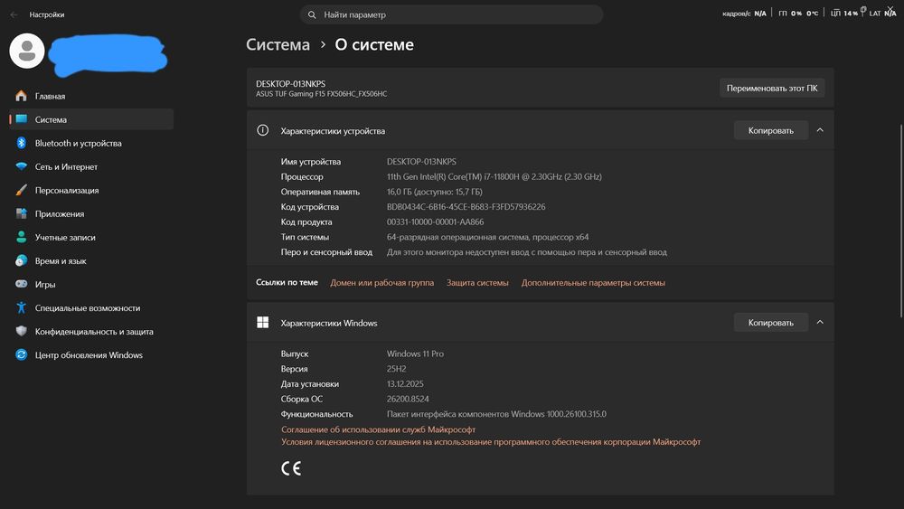
Task: Click the overlay кадров/с N/A readout
Action: click(x=744, y=14)
